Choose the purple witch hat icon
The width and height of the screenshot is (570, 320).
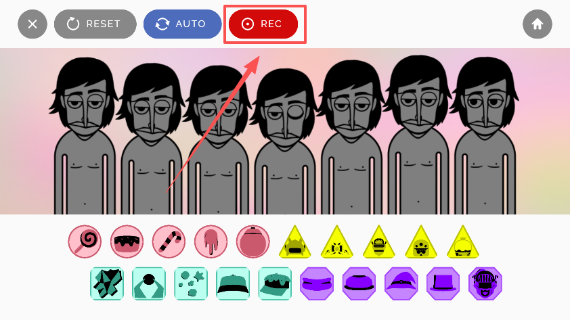pyautogui.click(x=401, y=283)
